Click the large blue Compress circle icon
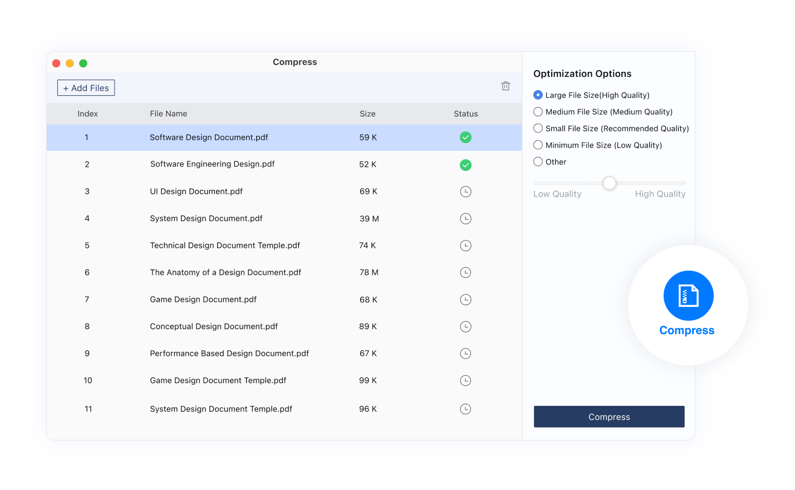Viewport: 795px width, 490px height. (x=688, y=296)
